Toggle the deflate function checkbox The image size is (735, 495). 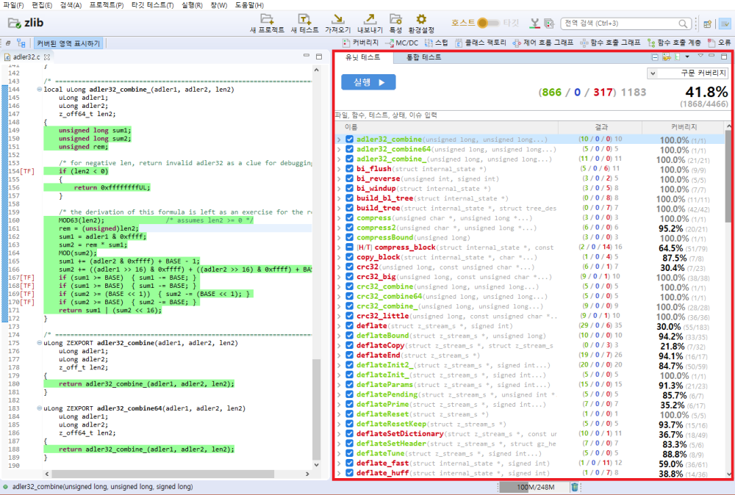[x=350, y=326]
